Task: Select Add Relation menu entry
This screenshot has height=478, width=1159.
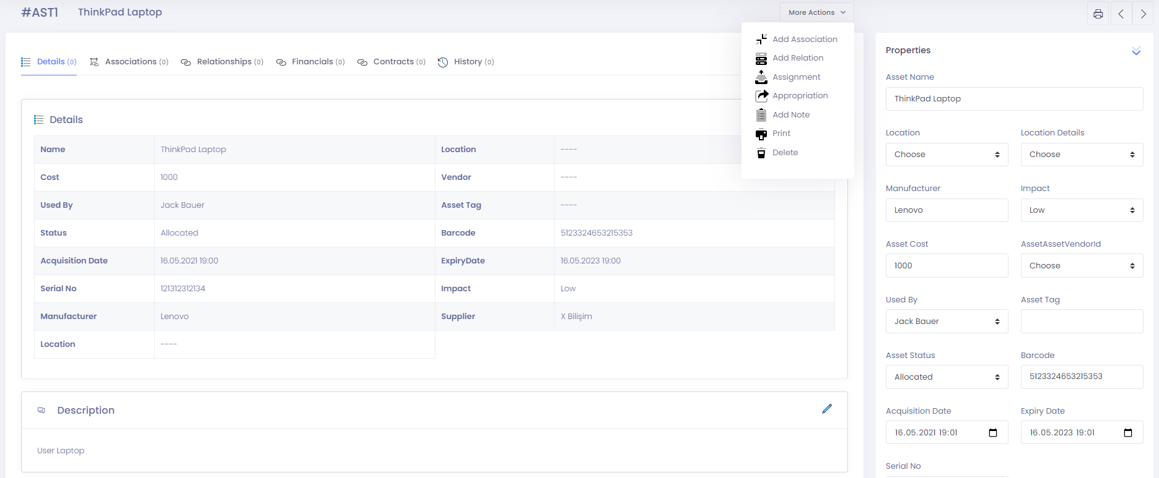Action: click(x=797, y=58)
